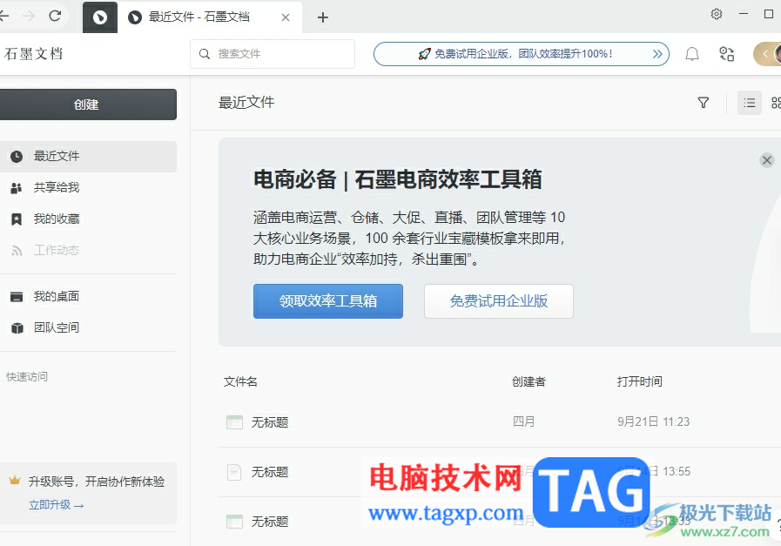Click the clock icon beside 最近文件
Viewport: 781px width, 546px height.
pos(17,157)
